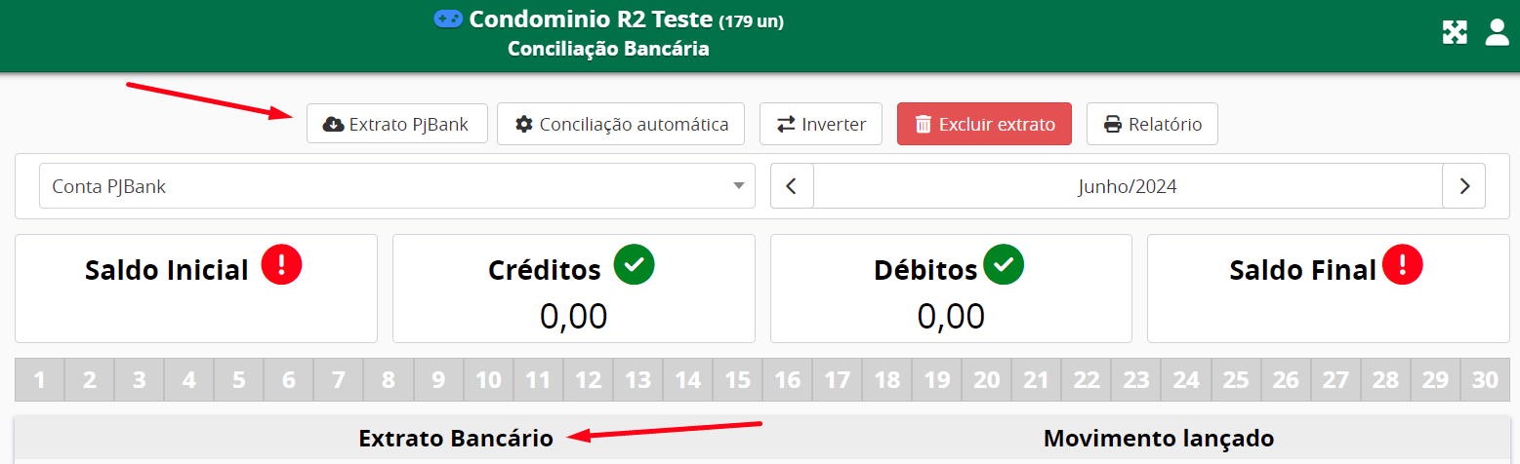Open Conciliação automática settings
The width and height of the screenshot is (1520, 464).
pyautogui.click(x=621, y=124)
